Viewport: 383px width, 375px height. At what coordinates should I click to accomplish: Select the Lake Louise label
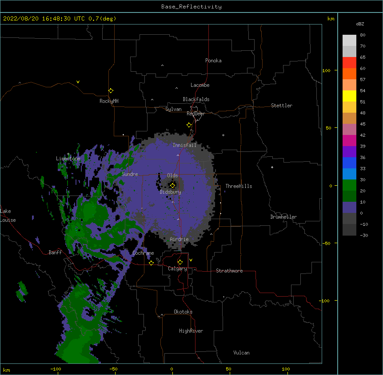(x=8, y=216)
